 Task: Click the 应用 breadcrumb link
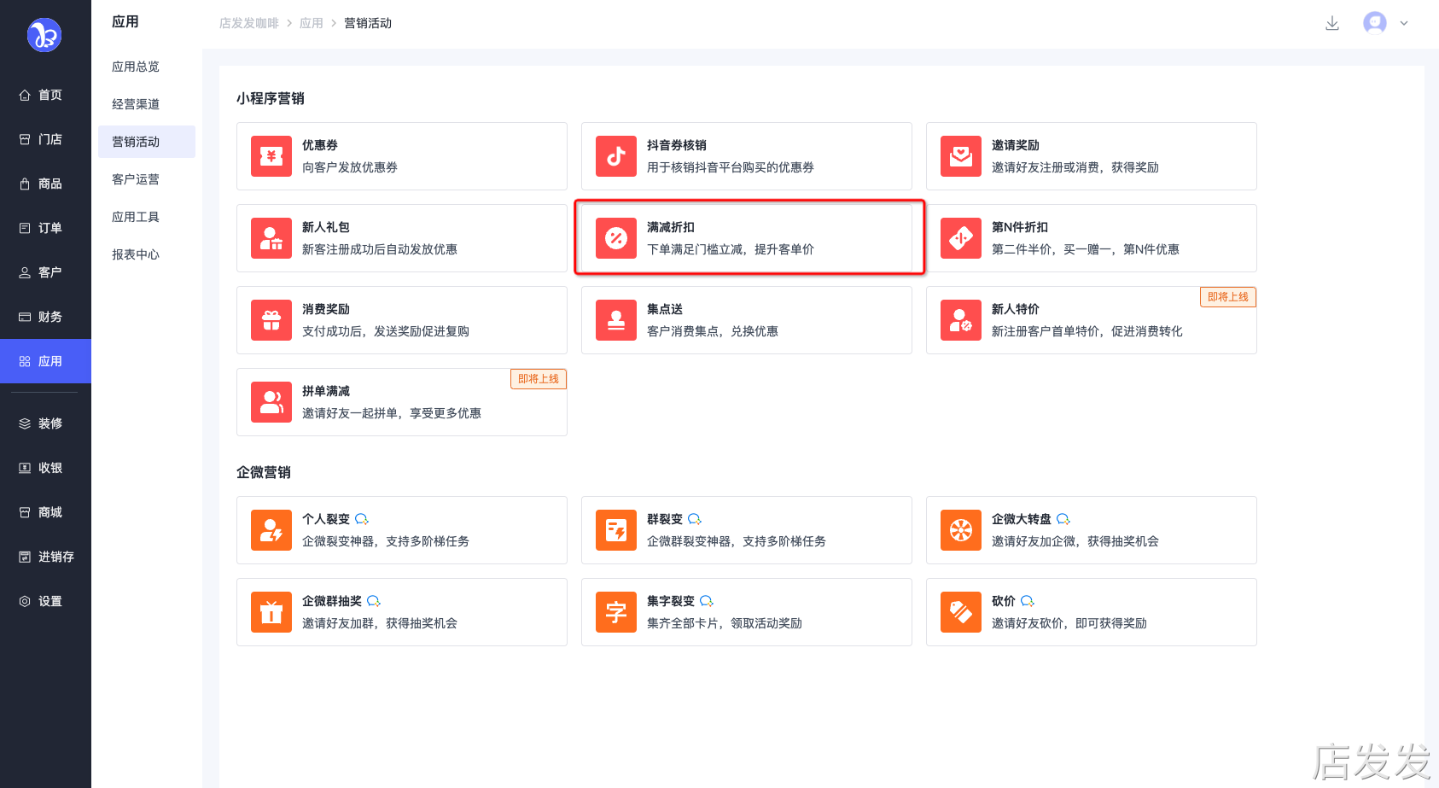click(312, 23)
